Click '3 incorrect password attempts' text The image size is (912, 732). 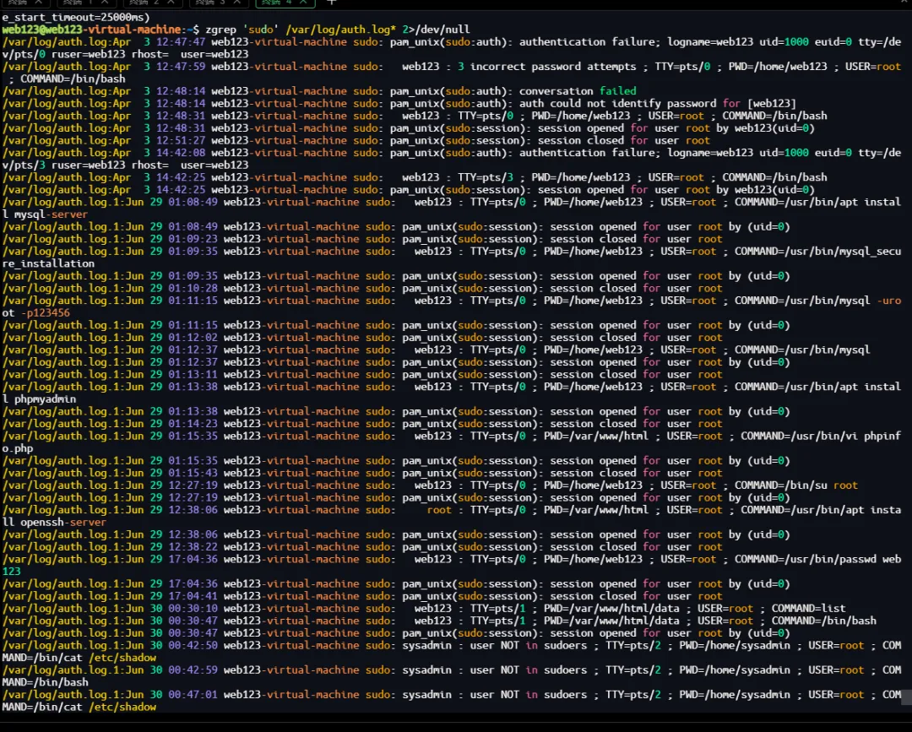click(x=546, y=67)
